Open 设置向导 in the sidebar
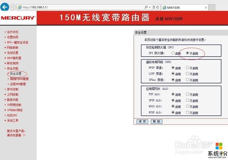This screenshot has height=160, width=228. [12, 37]
